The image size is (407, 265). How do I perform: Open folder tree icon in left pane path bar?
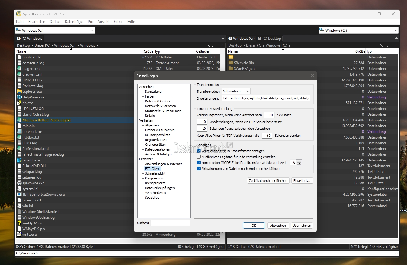(x=218, y=45)
